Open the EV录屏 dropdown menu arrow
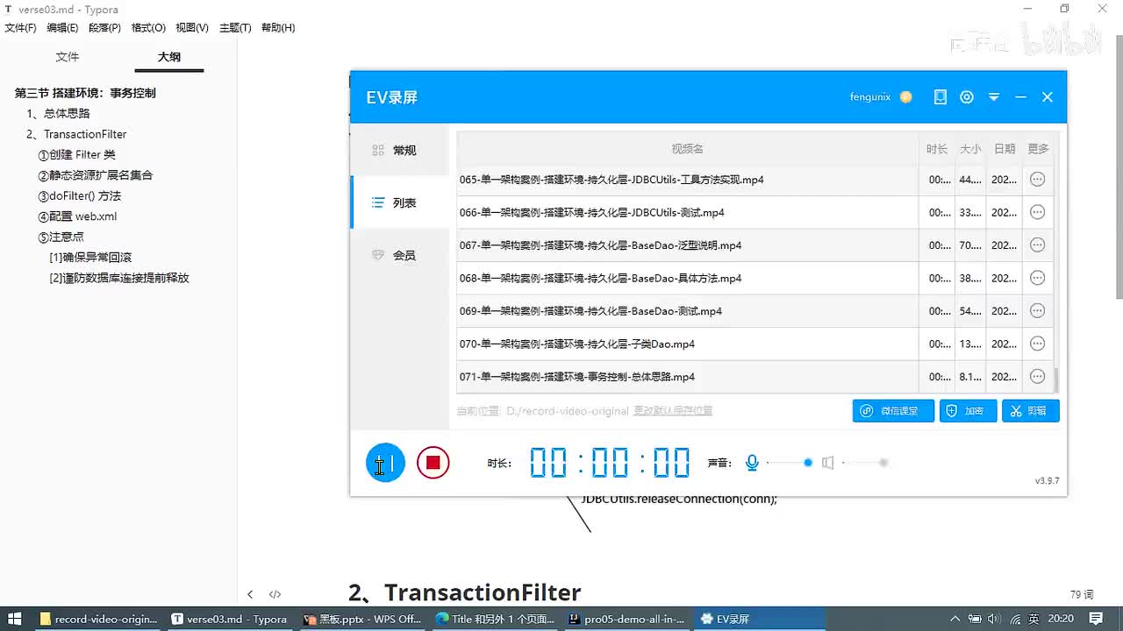The height and width of the screenshot is (631, 1123). [x=994, y=97]
